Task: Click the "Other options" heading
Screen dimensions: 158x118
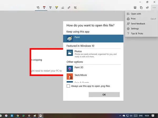Action: point(75,62)
